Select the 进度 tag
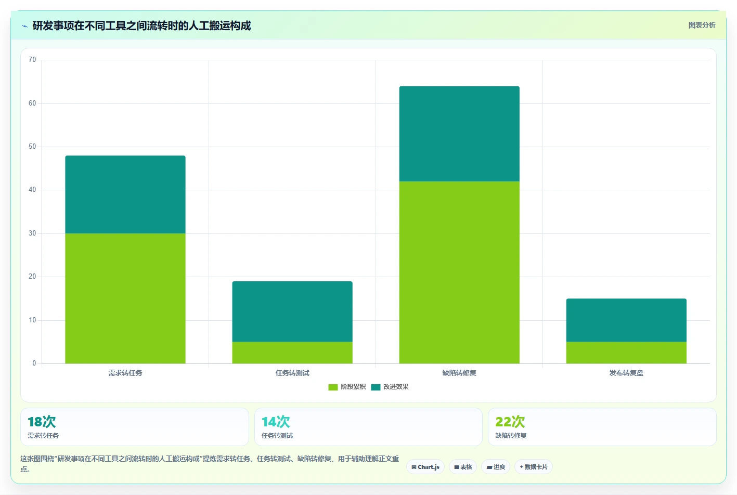The width and height of the screenshot is (737, 495). click(x=496, y=467)
